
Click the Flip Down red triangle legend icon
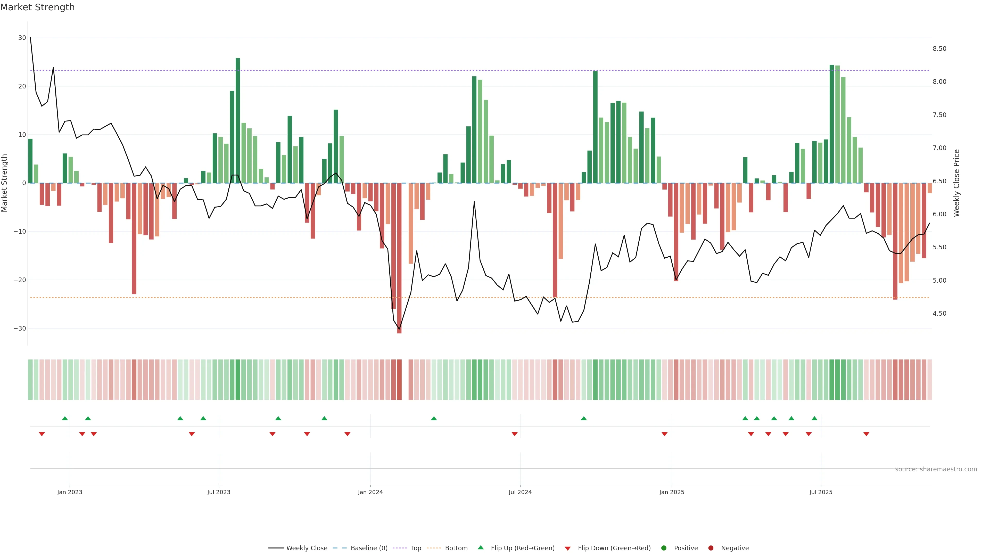click(568, 548)
